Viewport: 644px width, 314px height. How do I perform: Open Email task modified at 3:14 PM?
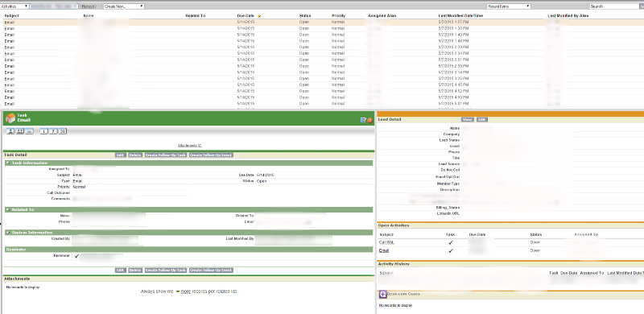tap(10, 72)
